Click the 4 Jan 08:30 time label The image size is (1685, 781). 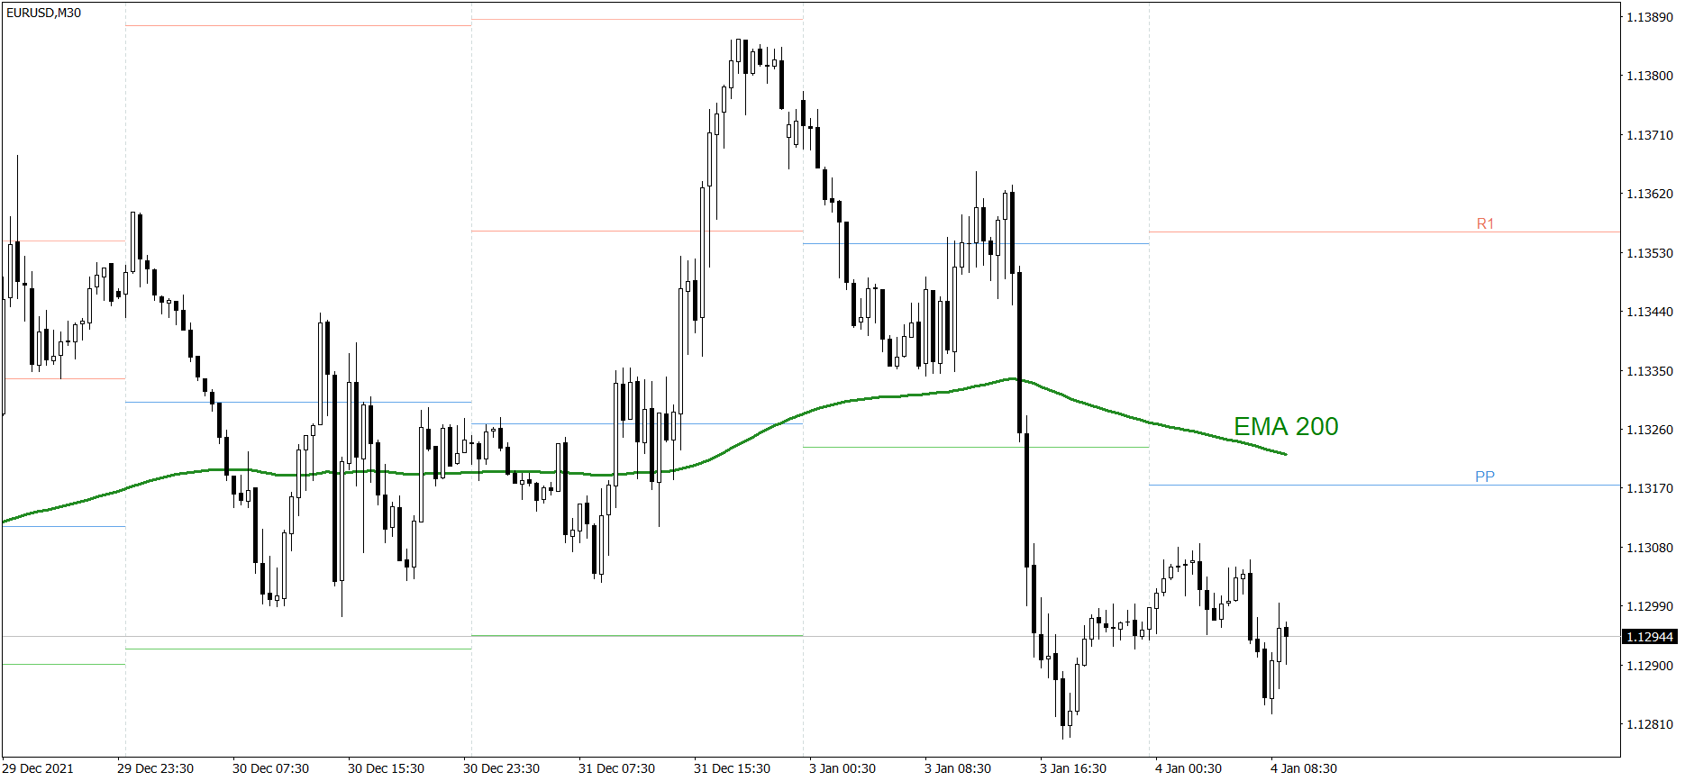(x=1304, y=768)
